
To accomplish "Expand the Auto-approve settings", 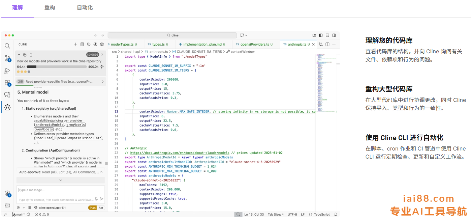I will (61, 172).
